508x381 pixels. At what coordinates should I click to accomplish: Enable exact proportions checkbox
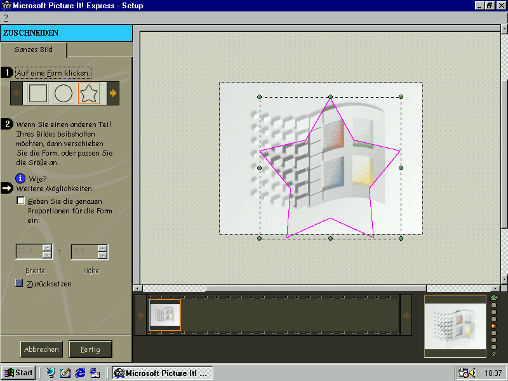[21, 201]
